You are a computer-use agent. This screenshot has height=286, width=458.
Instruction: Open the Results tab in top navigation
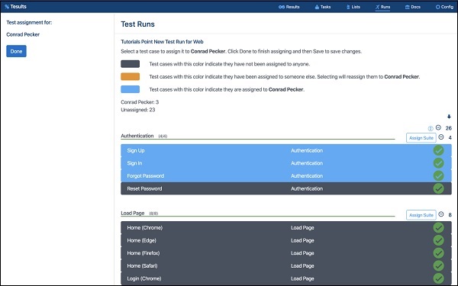(x=289, y=7)
